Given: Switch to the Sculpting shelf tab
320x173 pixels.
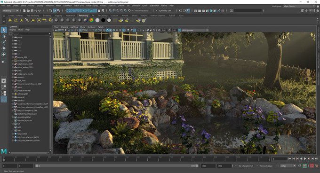Looking at the screenshot, I should point(47,16).
